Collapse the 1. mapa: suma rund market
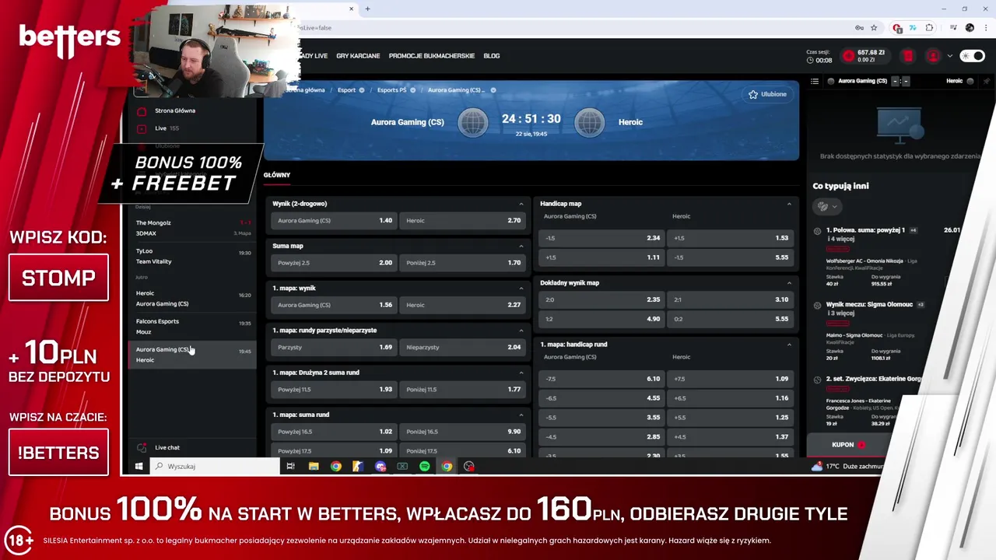The image size is (996, 560). coord(521,415)
